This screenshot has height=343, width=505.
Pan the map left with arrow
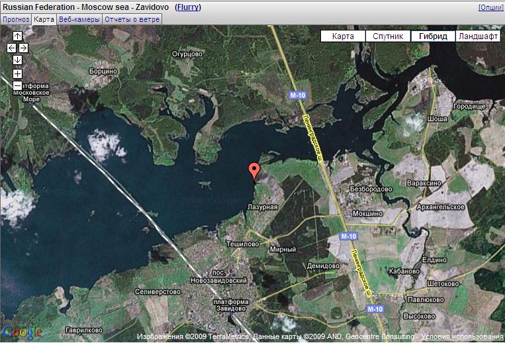click(x=11, y=48)
